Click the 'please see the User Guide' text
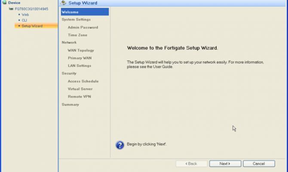This screenshot has width=288, height=172. pos(150,67)
